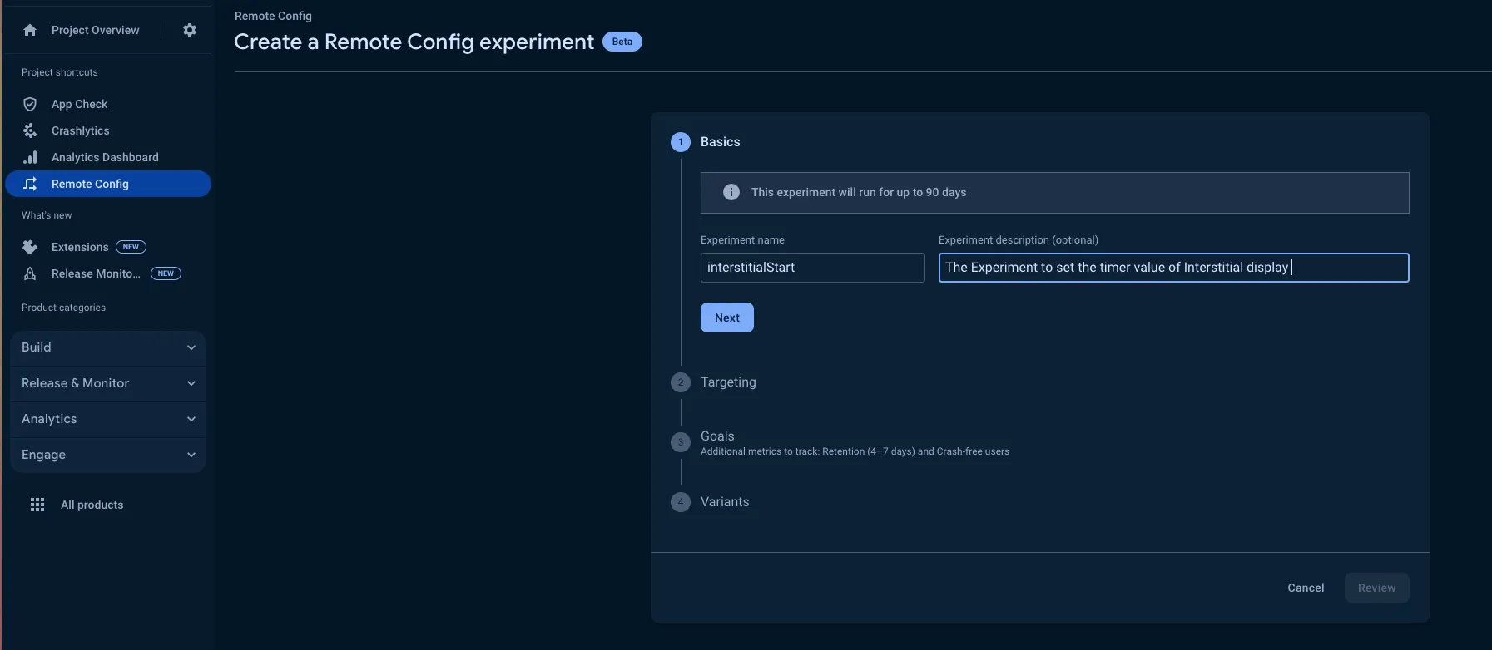Open Project Overview
Viewport: 1492px width, 650px height.
coord(95,30)
